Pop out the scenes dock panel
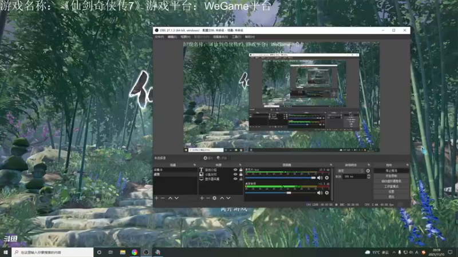458x257 pixels. click(x=195, y=165)
